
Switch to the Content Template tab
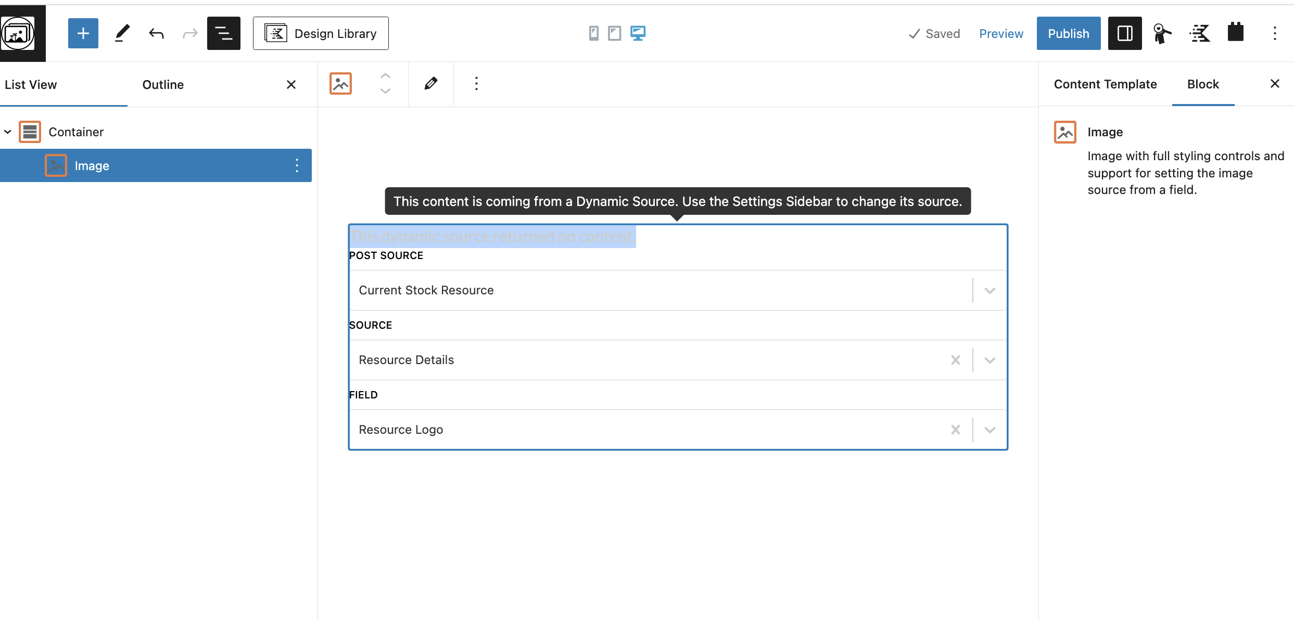point(1105,84)
